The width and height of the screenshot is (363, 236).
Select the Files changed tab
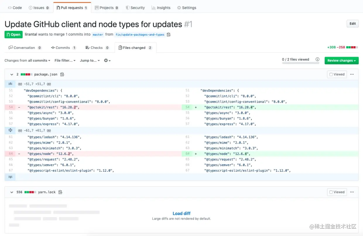(x=136, y=48)
